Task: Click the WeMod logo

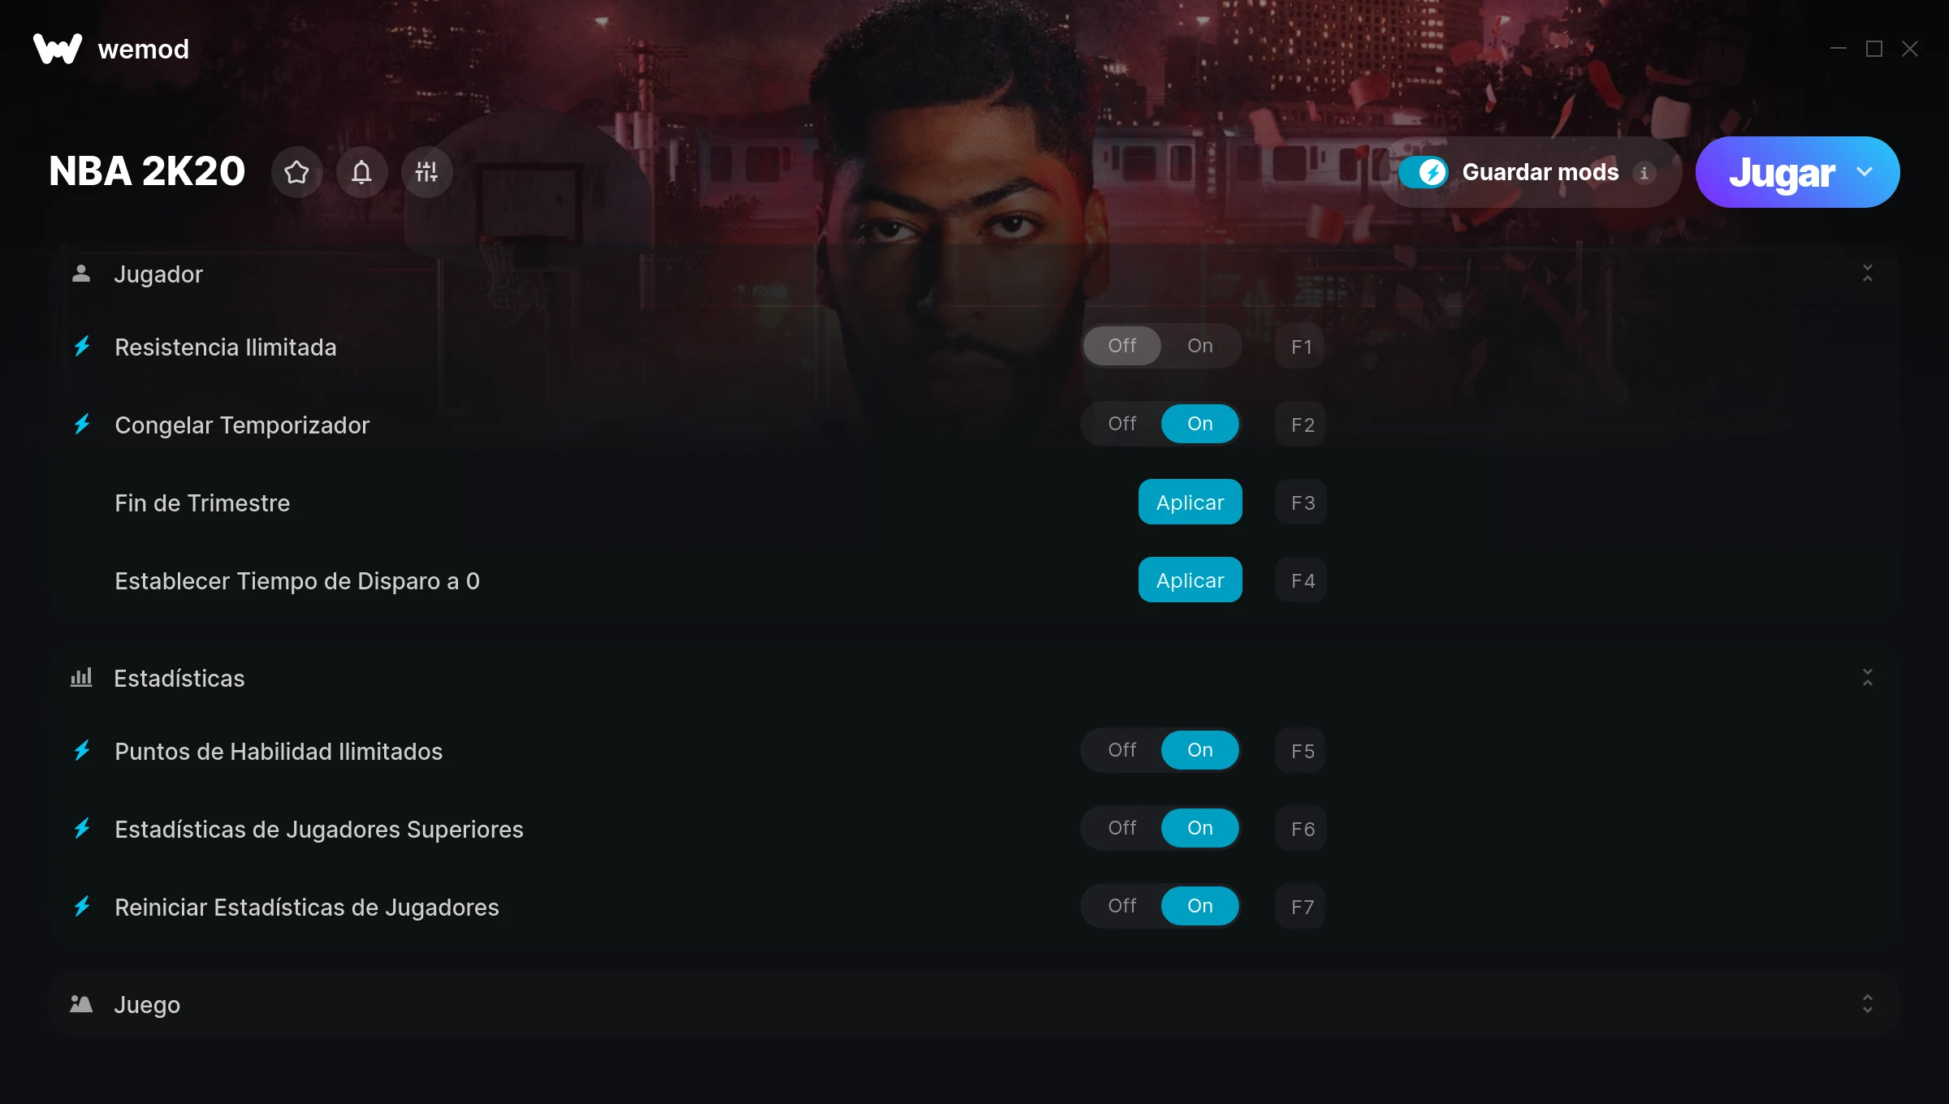Action: click(x=58, y=49)
